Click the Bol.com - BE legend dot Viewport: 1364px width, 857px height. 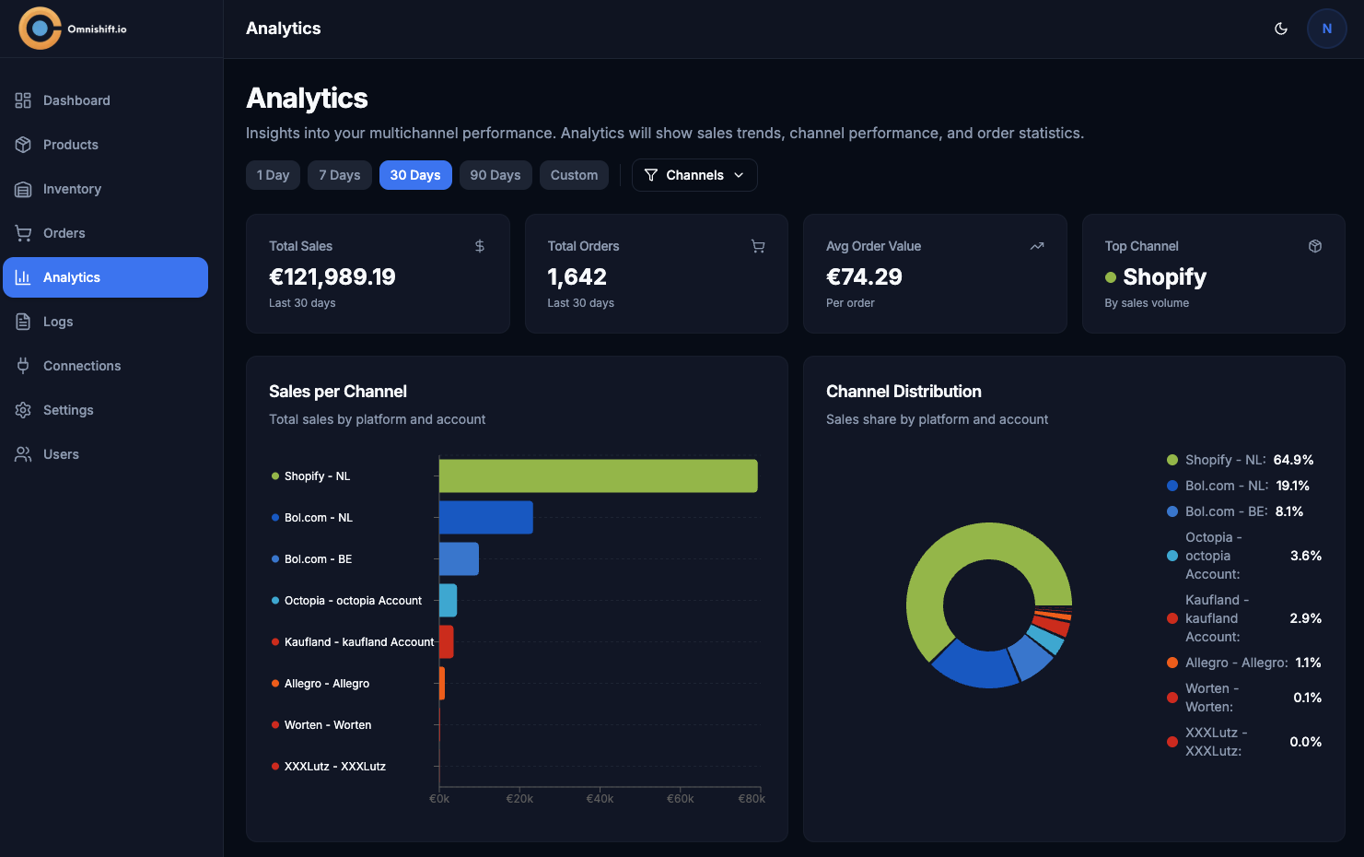click(x=1172, y=511)
